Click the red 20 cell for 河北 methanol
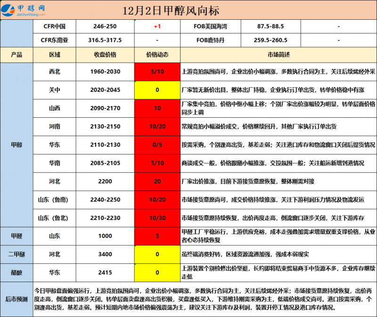 (157, 181)
